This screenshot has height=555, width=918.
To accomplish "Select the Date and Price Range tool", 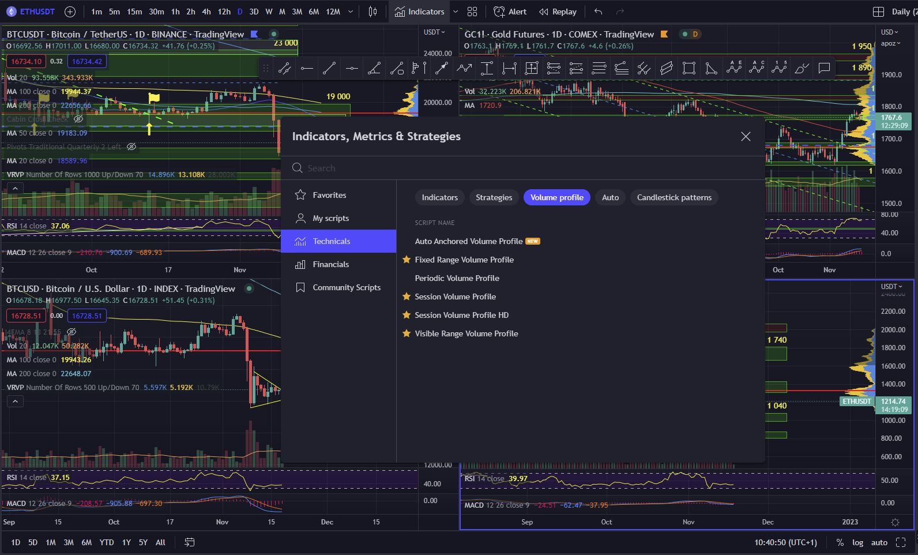I will tap(532, 69).
